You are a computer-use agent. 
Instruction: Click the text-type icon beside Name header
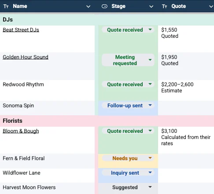tap(6, 6)
